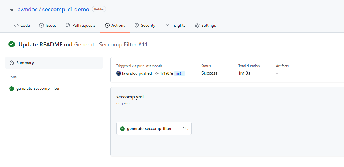The width and height of the screenshot is (344, 167).
Task: Go to the Pull requests tab
Action: (81, 25)
